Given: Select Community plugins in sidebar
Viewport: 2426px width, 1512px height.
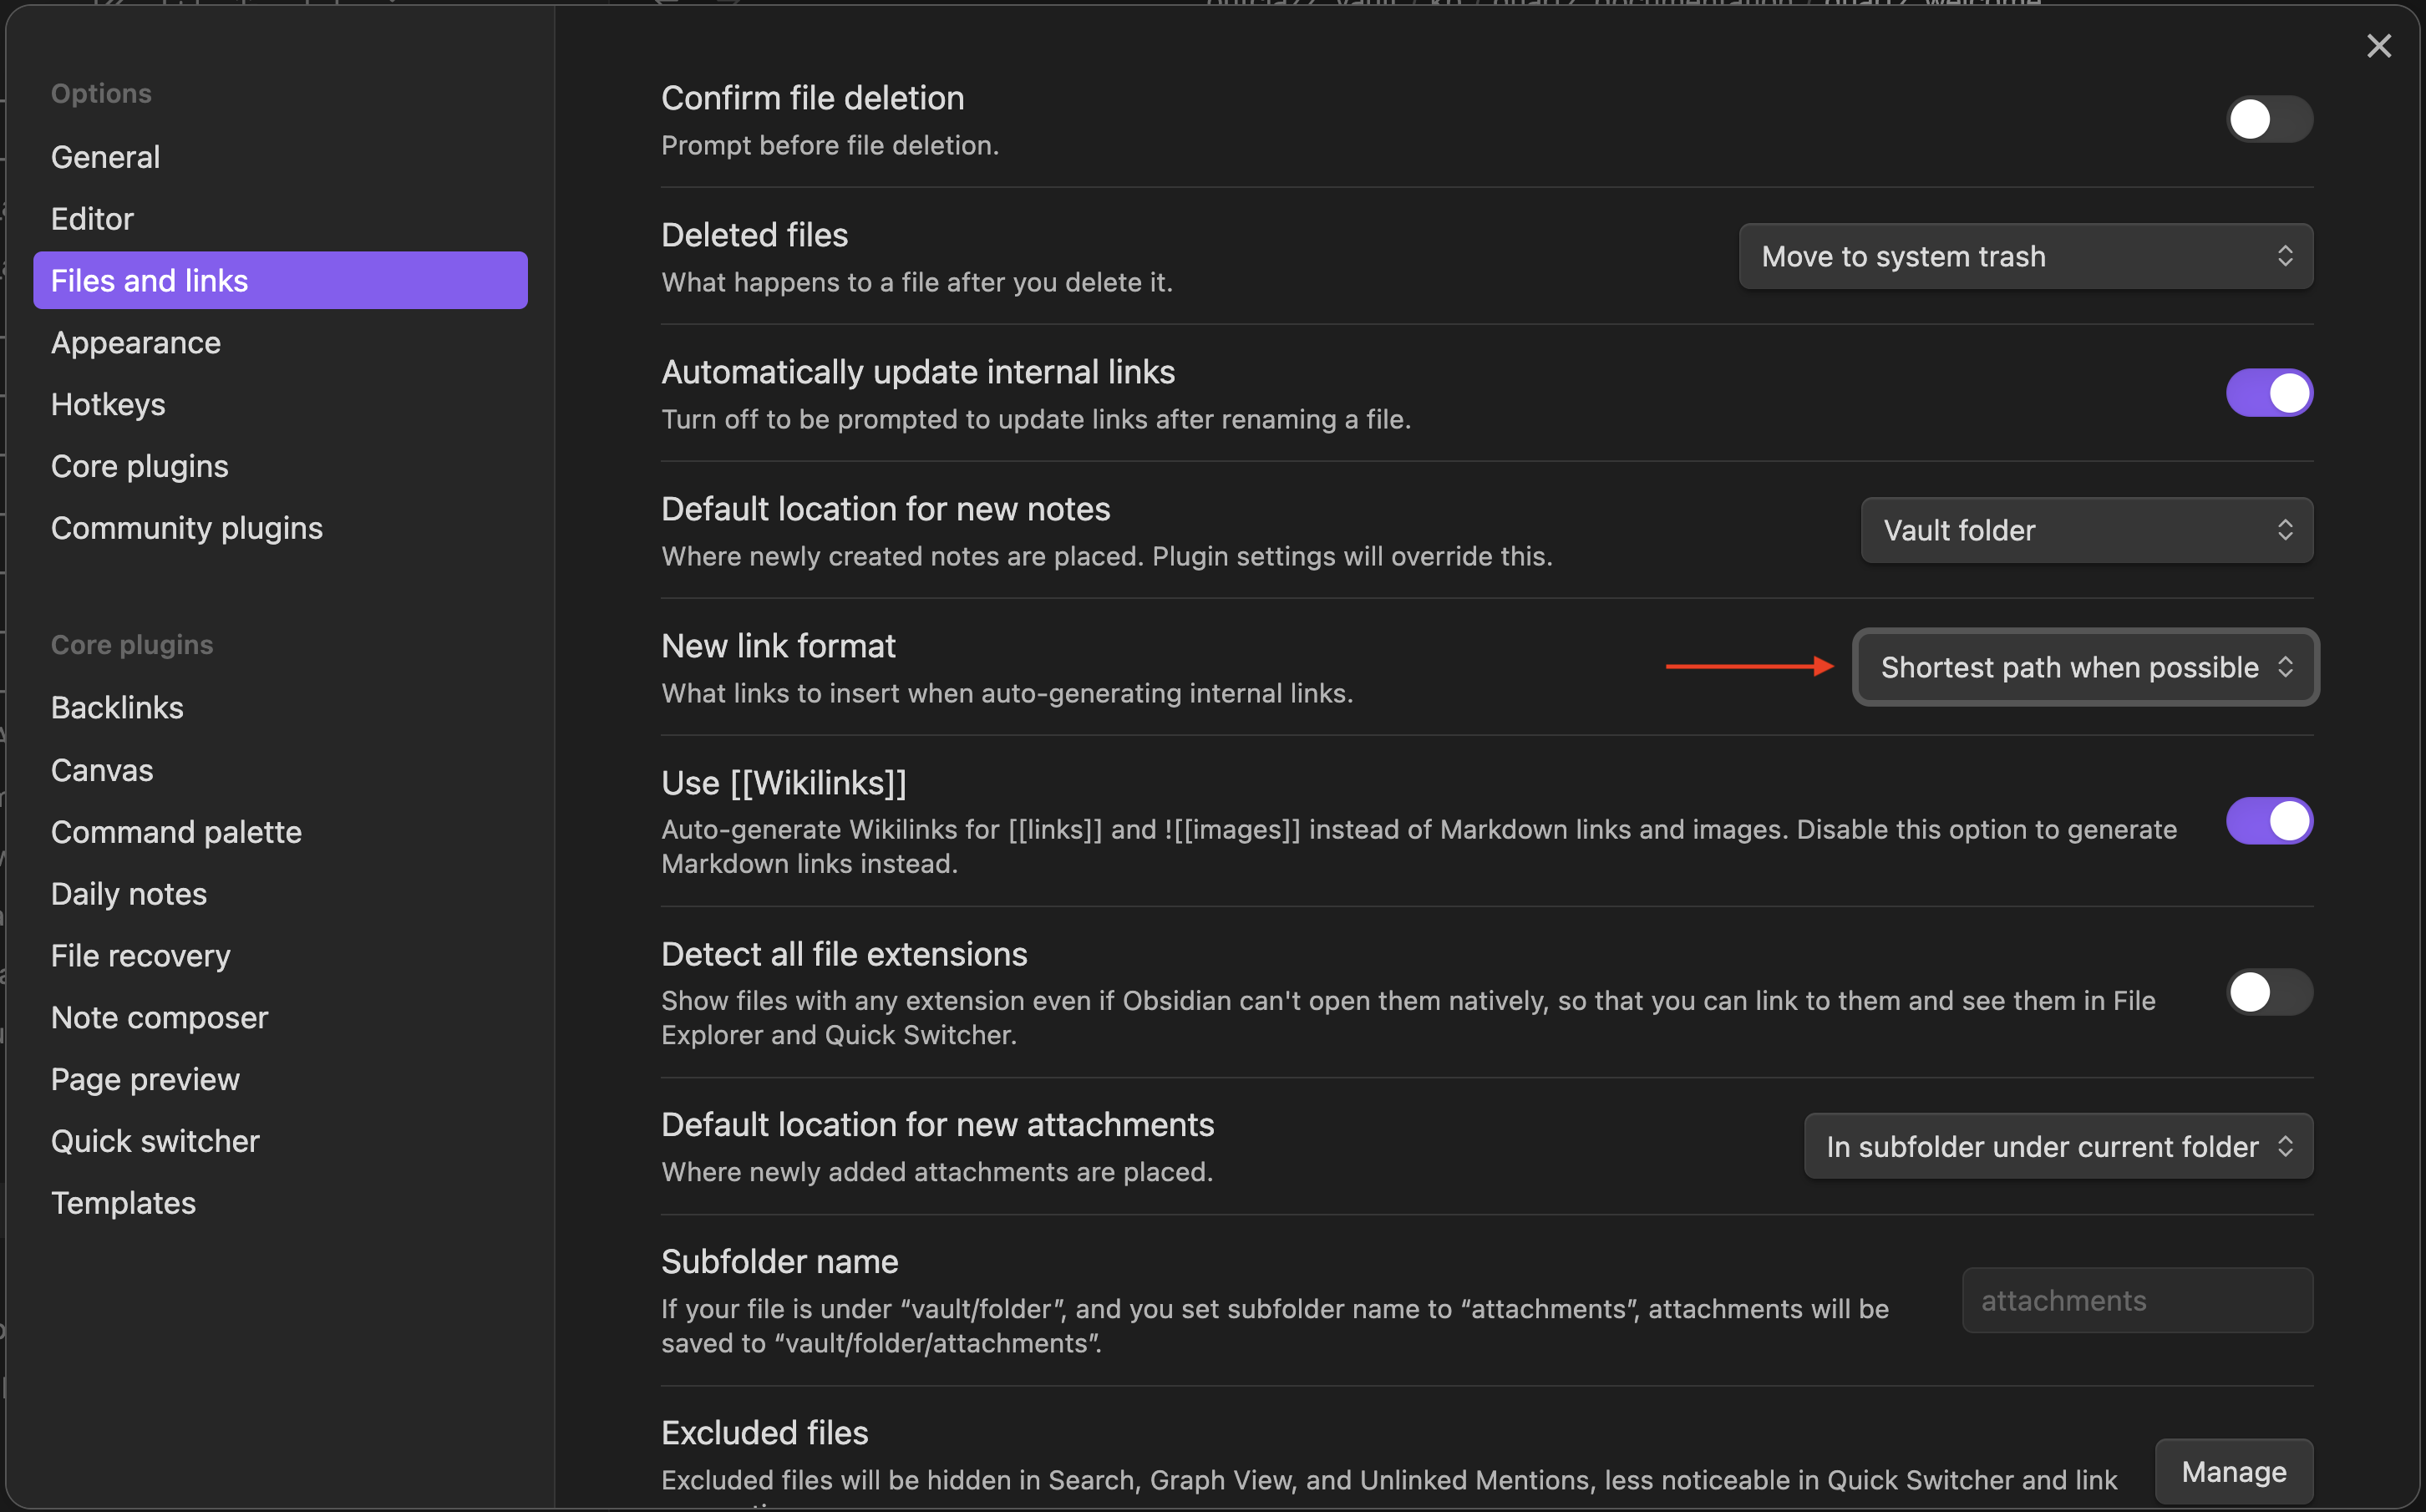Looking at the screenshot, I should 187,528.
